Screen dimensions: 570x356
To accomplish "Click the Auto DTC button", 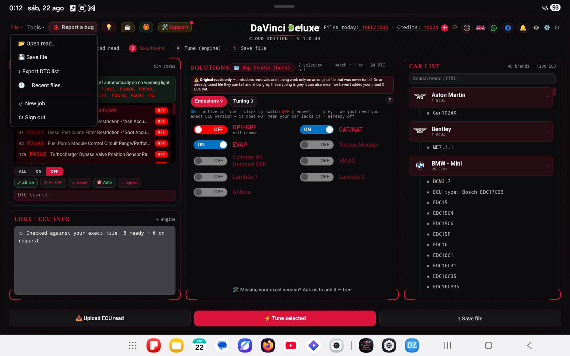I will [104, 183].
